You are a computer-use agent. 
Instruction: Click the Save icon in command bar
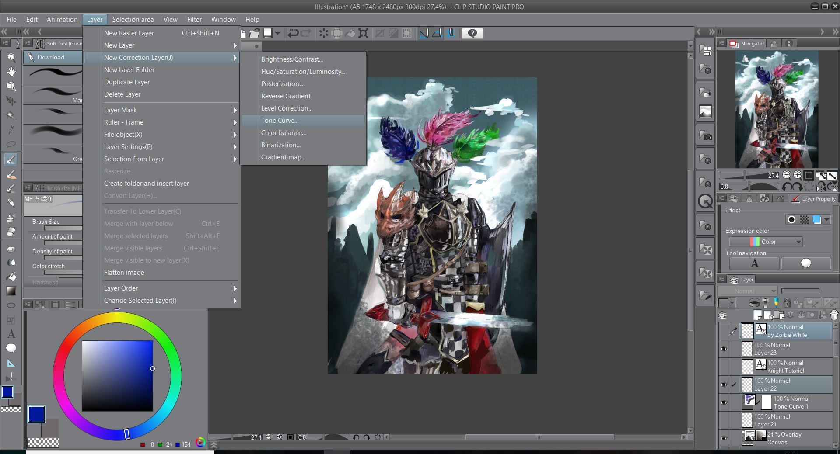click(x=268, y=33)
